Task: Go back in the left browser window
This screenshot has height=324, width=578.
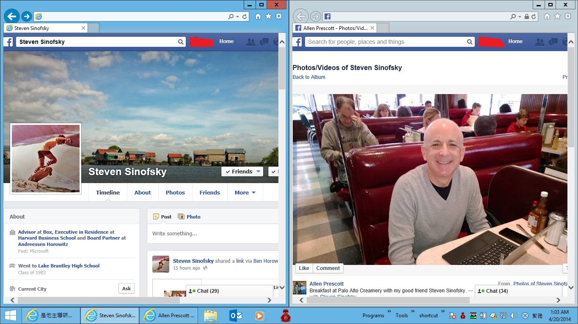Action: pos(12,16)
